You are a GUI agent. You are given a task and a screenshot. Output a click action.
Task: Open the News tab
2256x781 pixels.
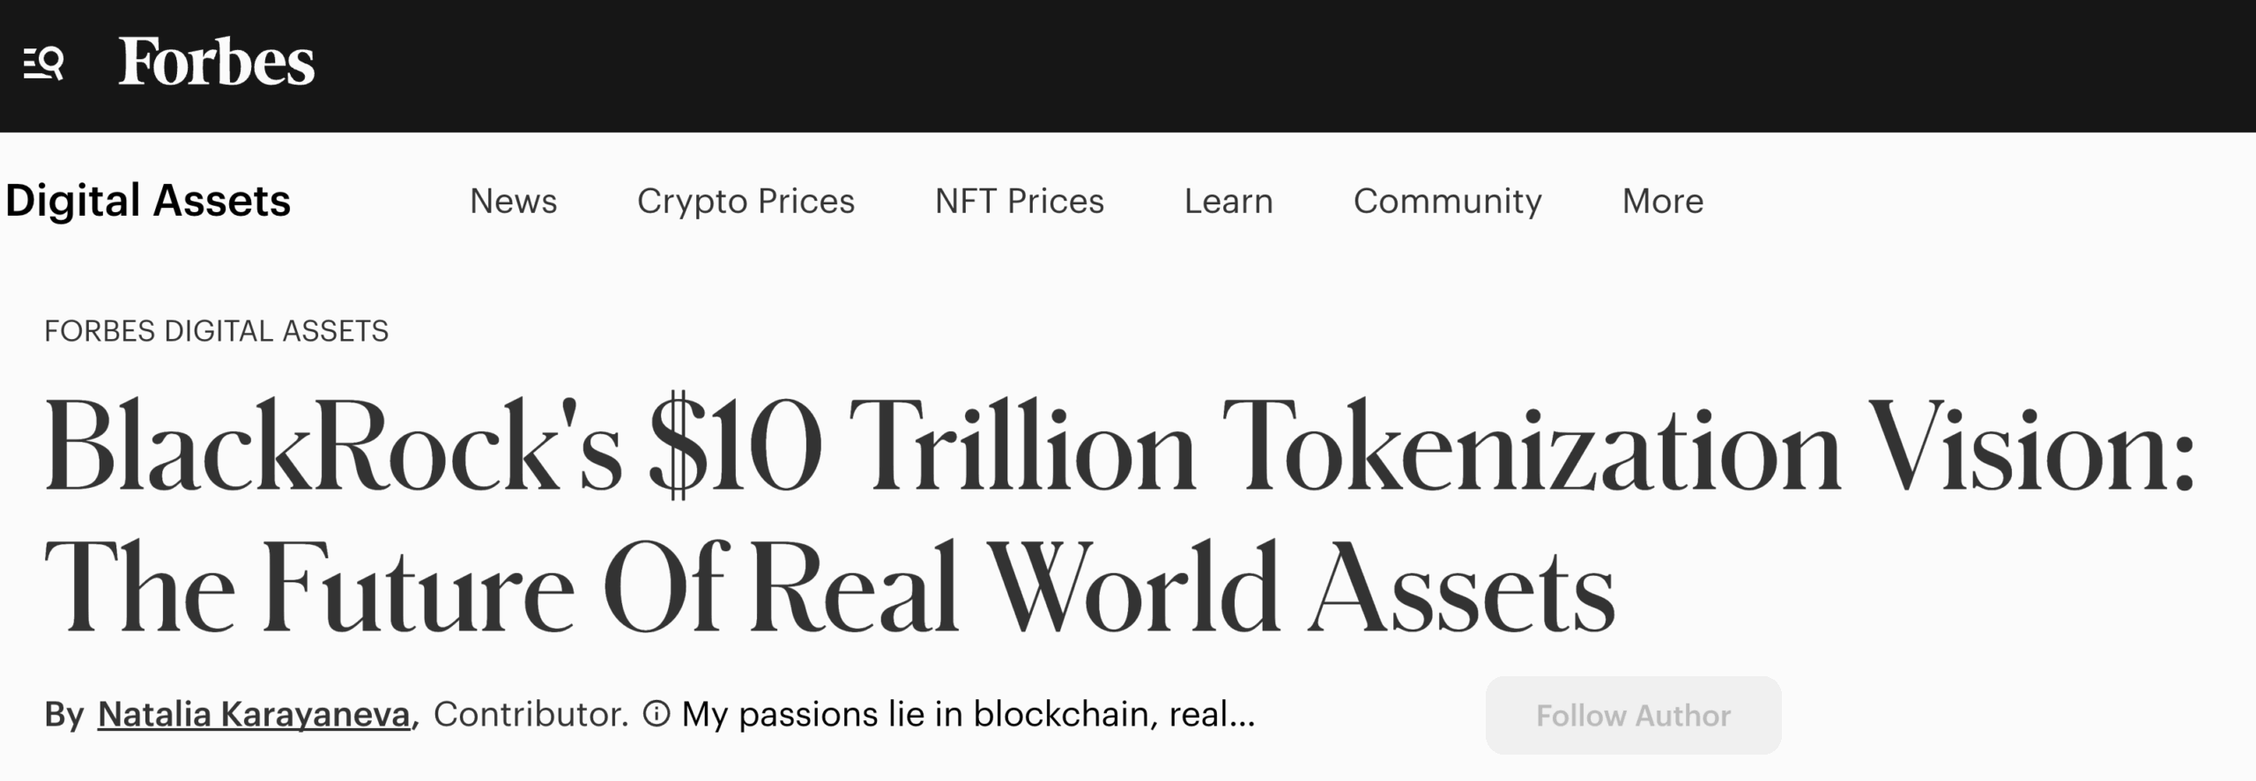513,201
